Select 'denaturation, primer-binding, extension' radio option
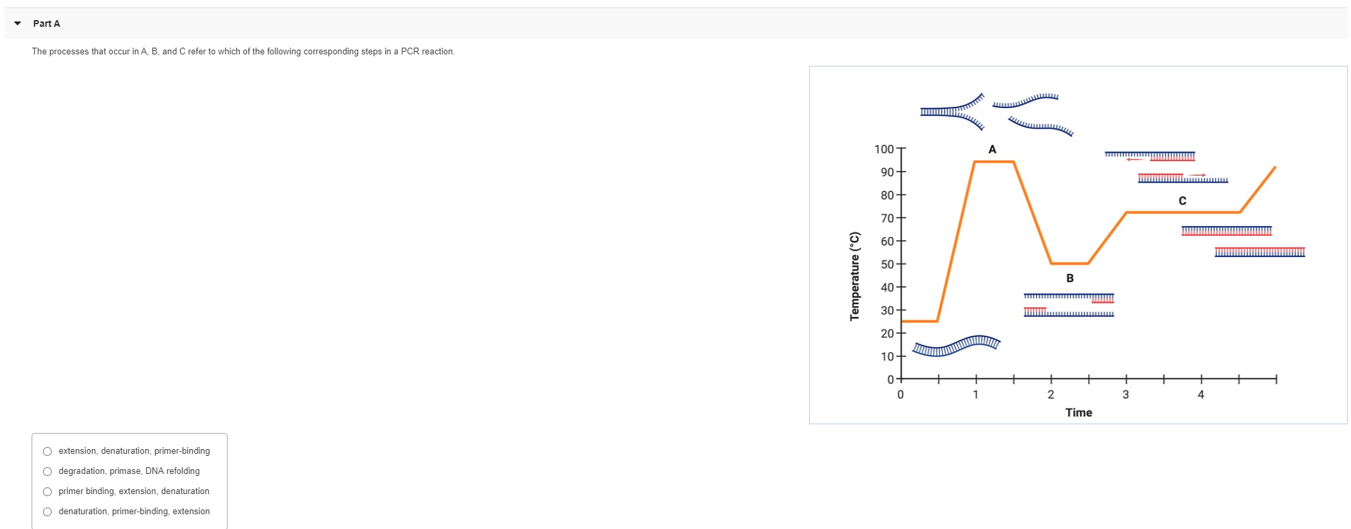 pos(47,512)
